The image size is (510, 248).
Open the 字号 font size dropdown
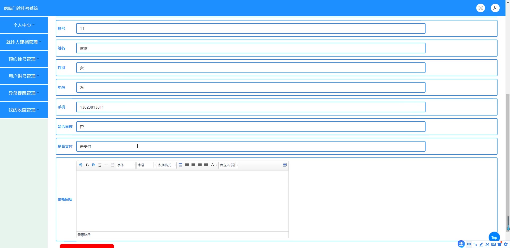click(x=146, y=165)
